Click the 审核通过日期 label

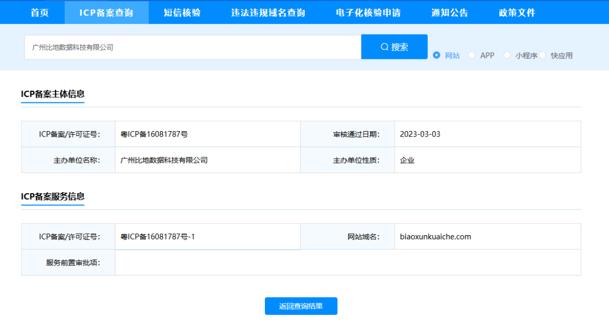(x=356, y=134)
